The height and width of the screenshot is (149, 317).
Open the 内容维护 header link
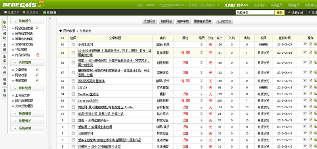coord(260,5)
